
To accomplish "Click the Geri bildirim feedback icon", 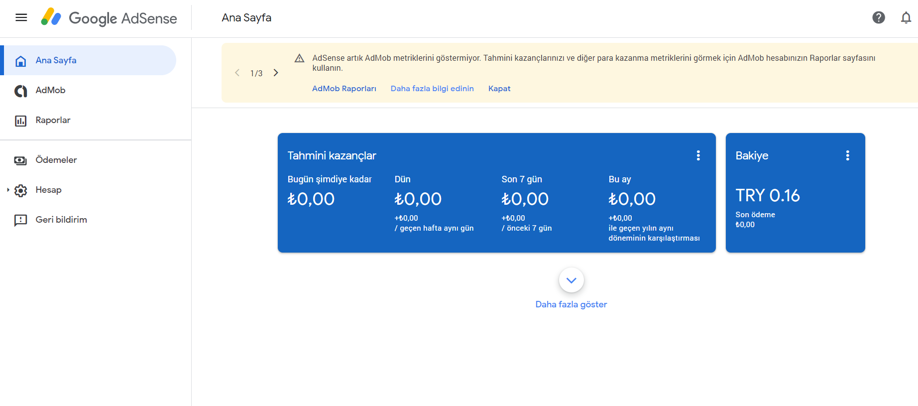I will pyautogui.click(x=20, y=220).
